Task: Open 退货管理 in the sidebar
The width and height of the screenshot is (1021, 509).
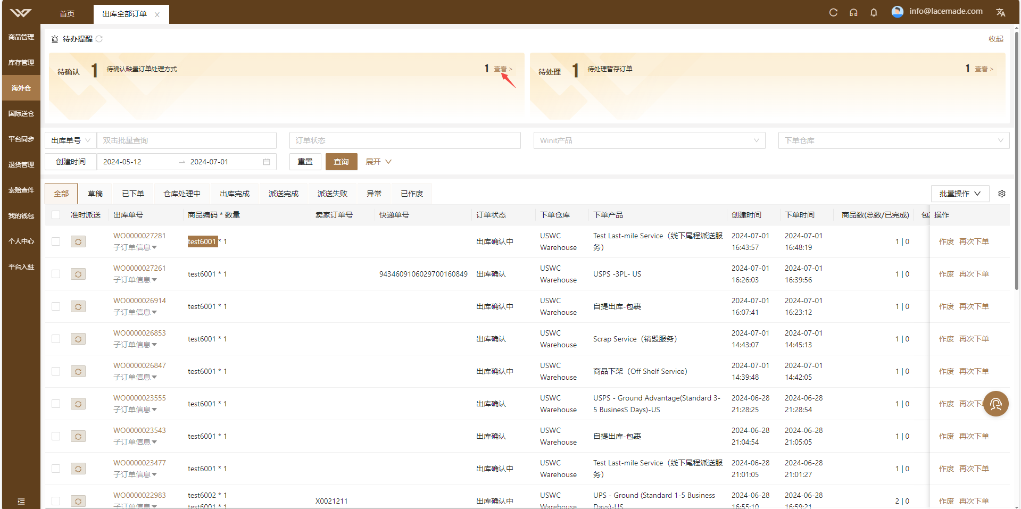Action: (21, 165)
